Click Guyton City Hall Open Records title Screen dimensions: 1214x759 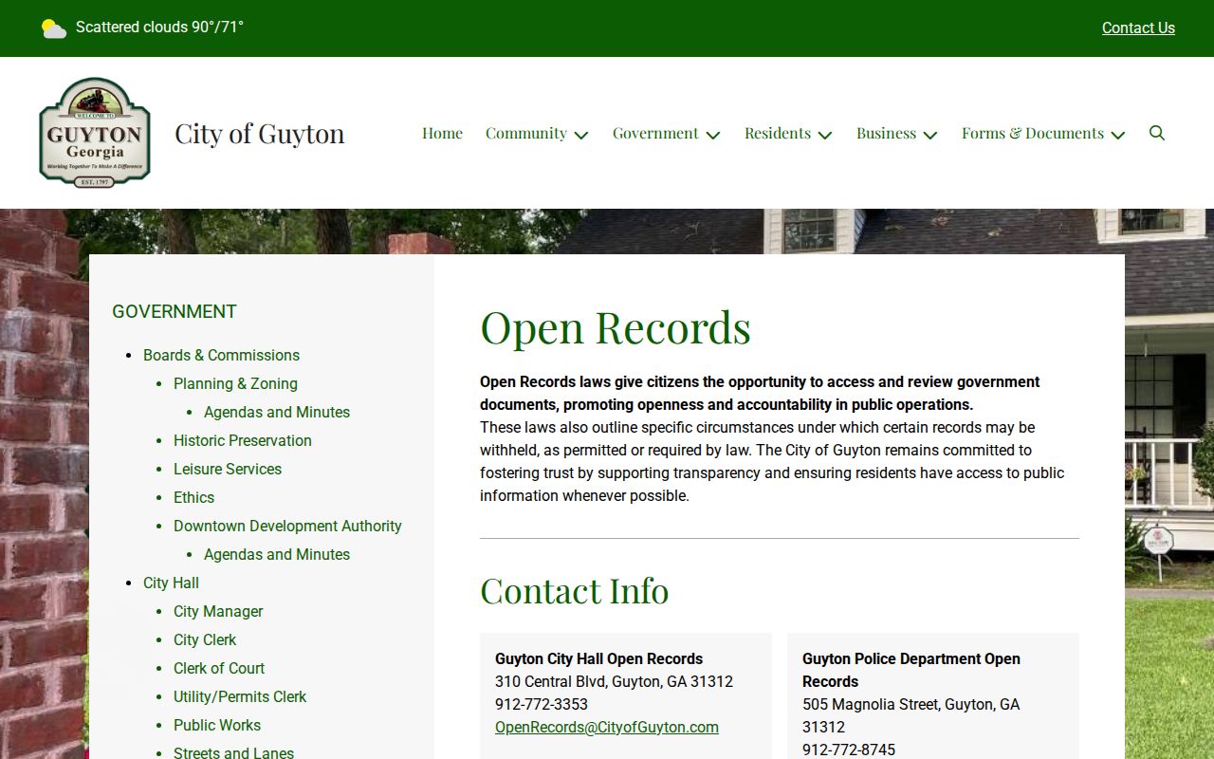[599, 658]
